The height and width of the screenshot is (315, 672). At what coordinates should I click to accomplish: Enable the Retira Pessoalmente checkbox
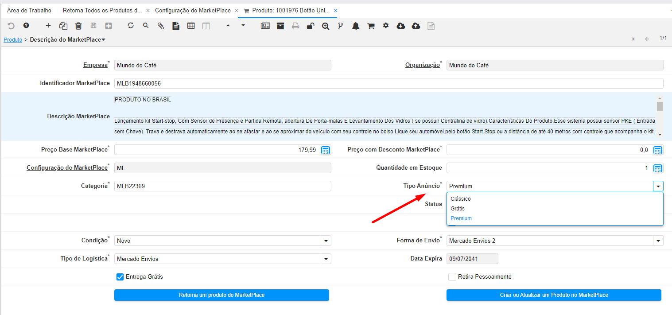[x=452, y=277]
